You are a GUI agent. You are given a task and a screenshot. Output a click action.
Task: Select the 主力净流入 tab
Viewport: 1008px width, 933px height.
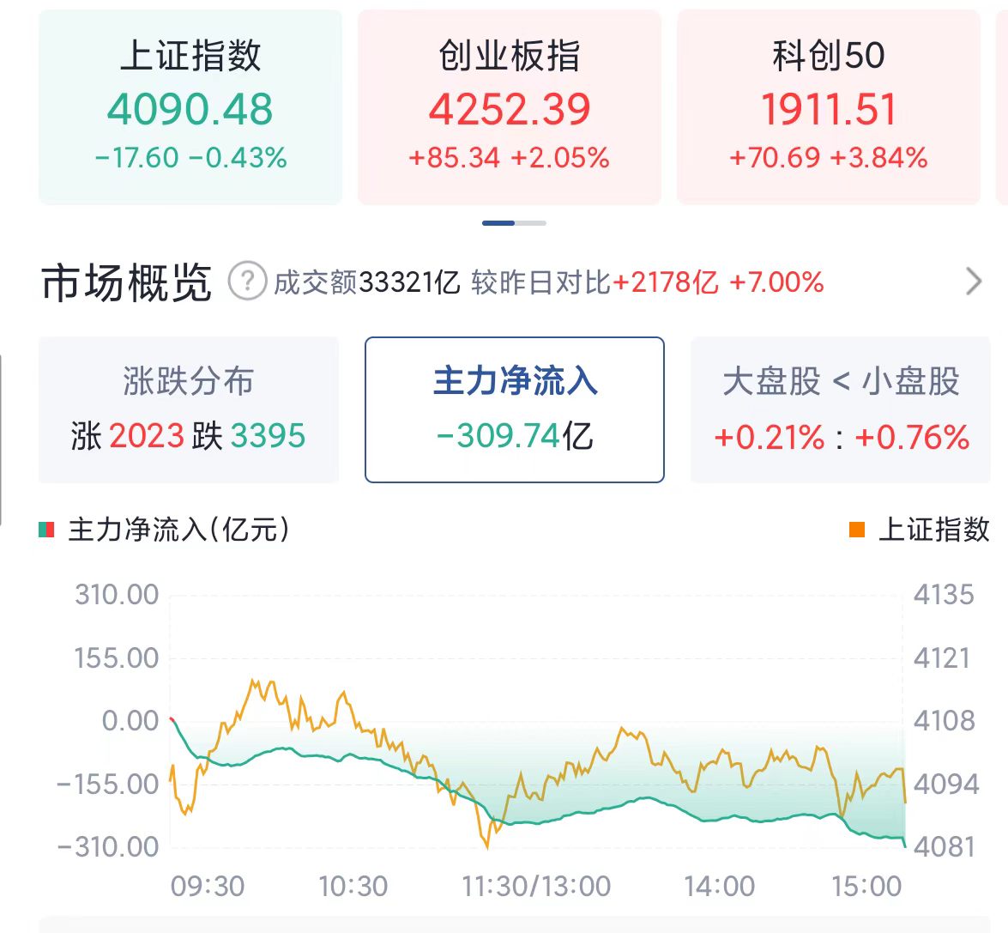pyautogui.click(x=514, y=409)
